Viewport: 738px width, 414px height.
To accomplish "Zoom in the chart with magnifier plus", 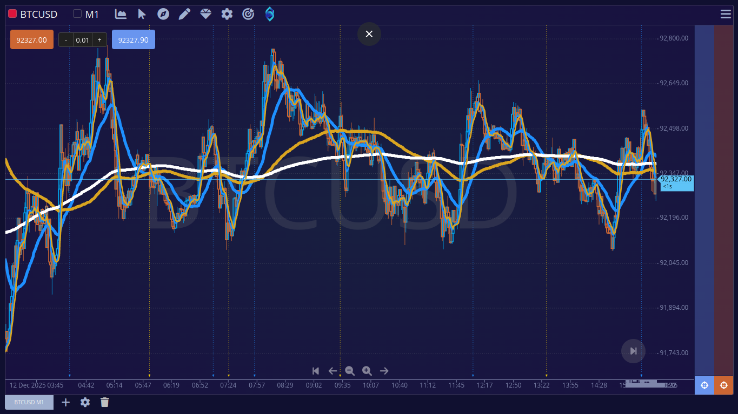I will tap(367, 371).
